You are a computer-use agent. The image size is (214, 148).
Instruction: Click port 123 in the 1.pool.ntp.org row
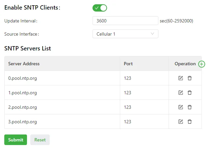(127, 93)
